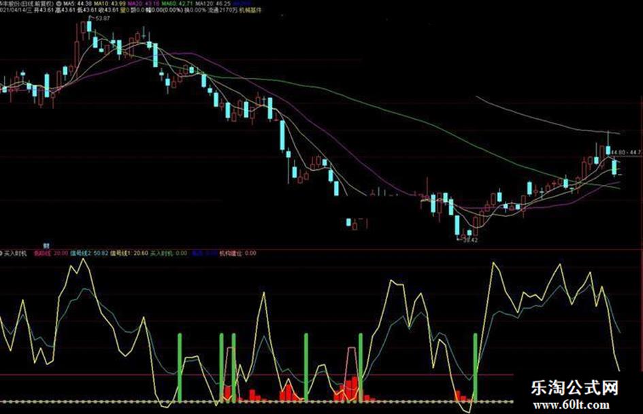Click the 换0.00% turnover text
This screenshot has width=643, height=414.
click(x=195, y=10)
